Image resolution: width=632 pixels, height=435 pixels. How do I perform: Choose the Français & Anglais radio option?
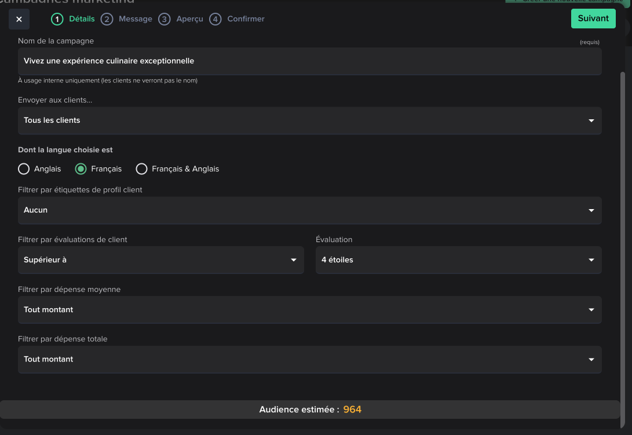tap(141, 169)
